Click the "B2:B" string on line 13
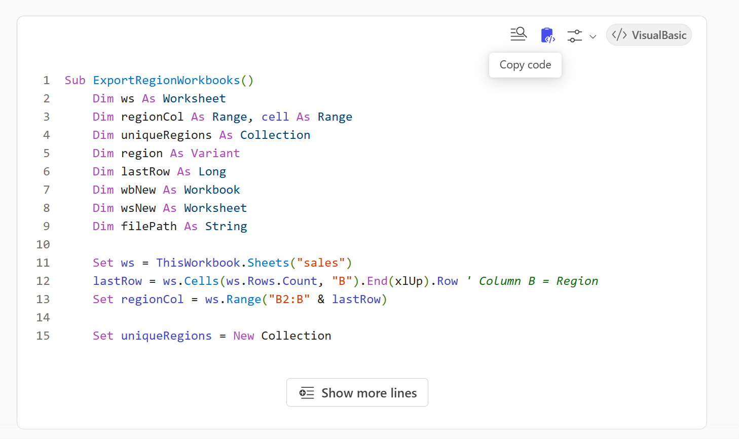 [289, 300]
